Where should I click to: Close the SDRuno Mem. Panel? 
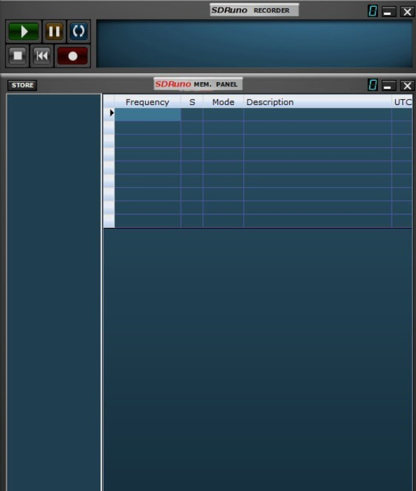tap(407, 86)
